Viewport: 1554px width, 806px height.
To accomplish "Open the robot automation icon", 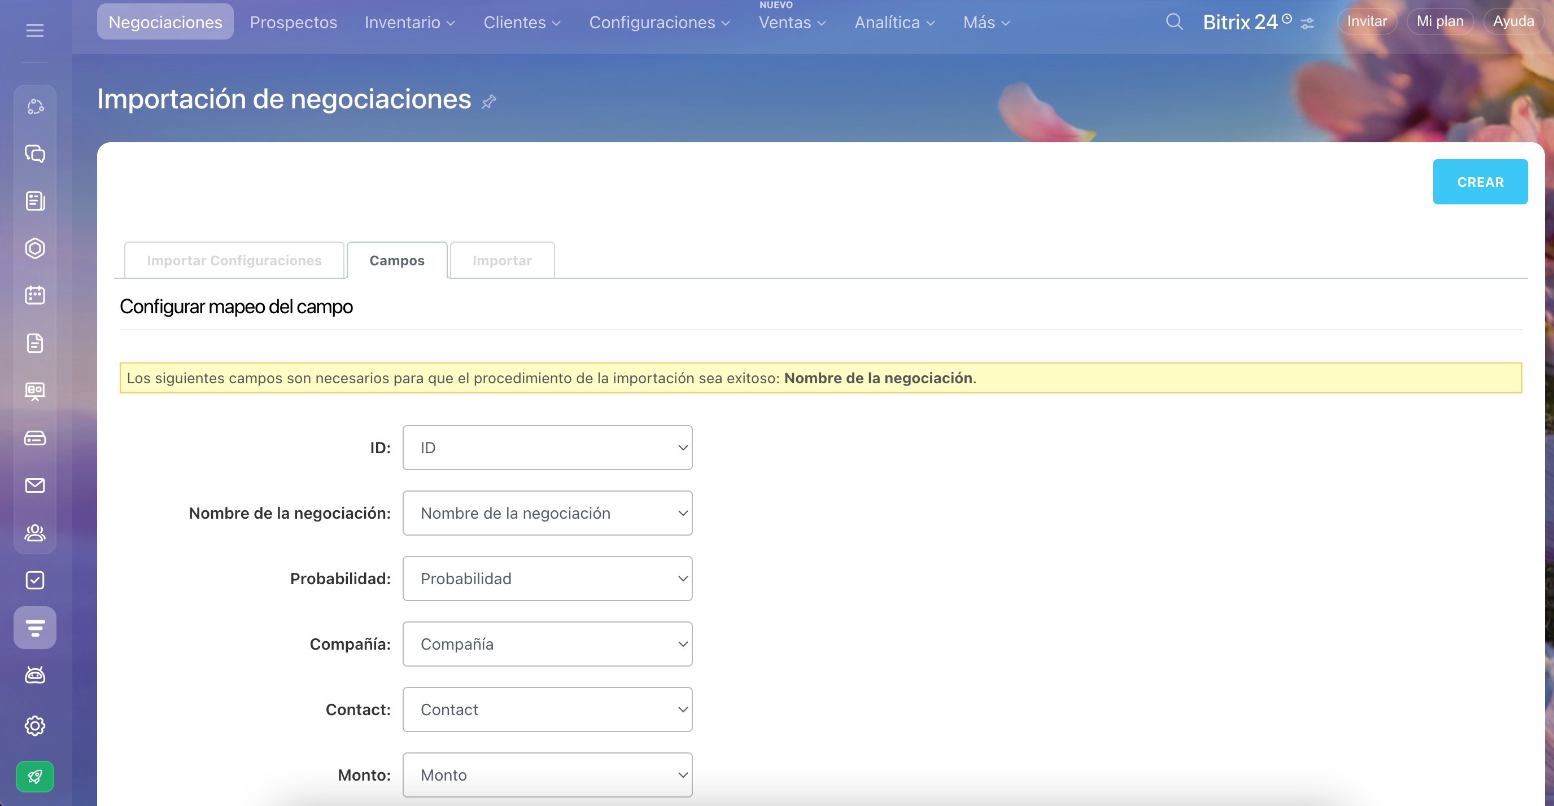I will (x=35, y=675).
